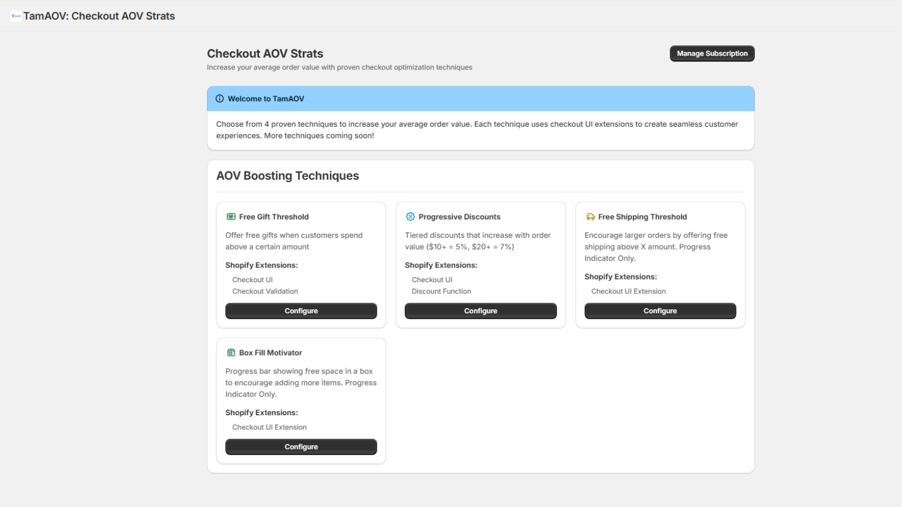
Task: Click the AOV Boosting Techniques heading
Action: pos(288,176)
